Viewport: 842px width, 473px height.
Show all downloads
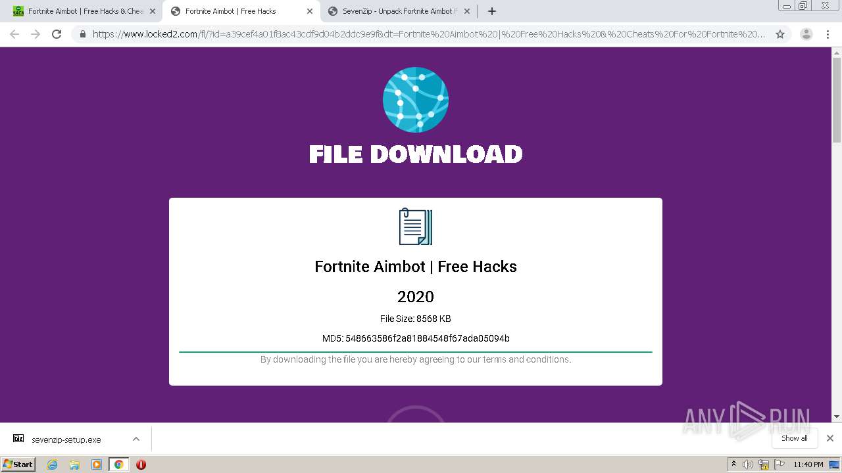[x=794, y=438]
